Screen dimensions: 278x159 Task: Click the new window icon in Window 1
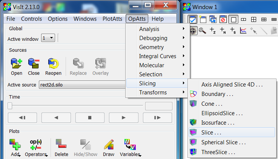(203, 19)
